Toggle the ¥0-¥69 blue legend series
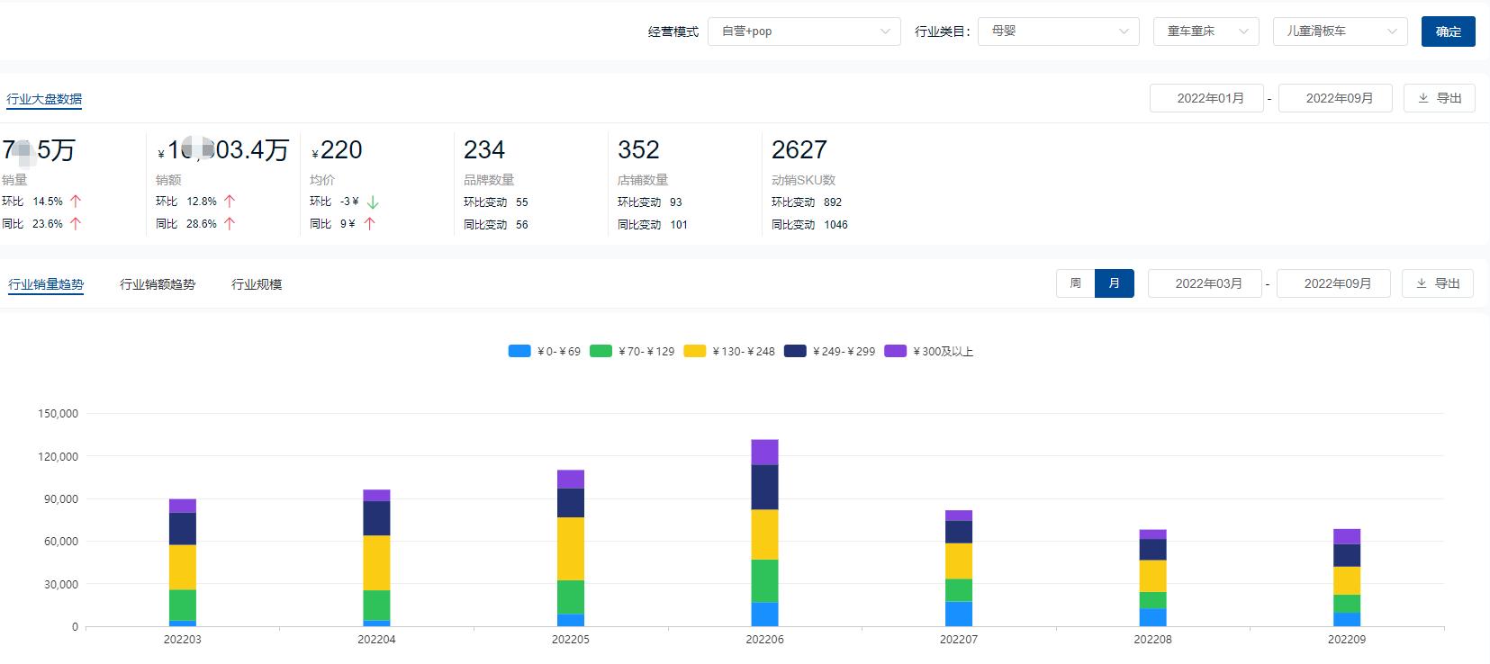The image size is (1490, 664). pyautogui.click(x=519, y=351)
